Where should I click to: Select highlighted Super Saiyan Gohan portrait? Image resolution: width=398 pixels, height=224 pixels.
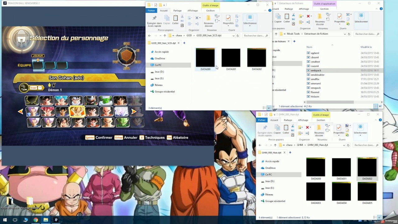(76, 111)
